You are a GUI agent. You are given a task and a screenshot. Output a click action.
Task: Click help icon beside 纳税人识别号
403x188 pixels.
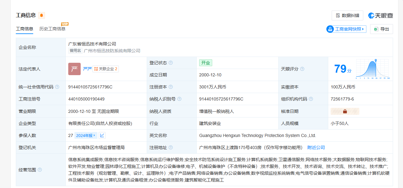pyautogui.click(x=179, y=99)
